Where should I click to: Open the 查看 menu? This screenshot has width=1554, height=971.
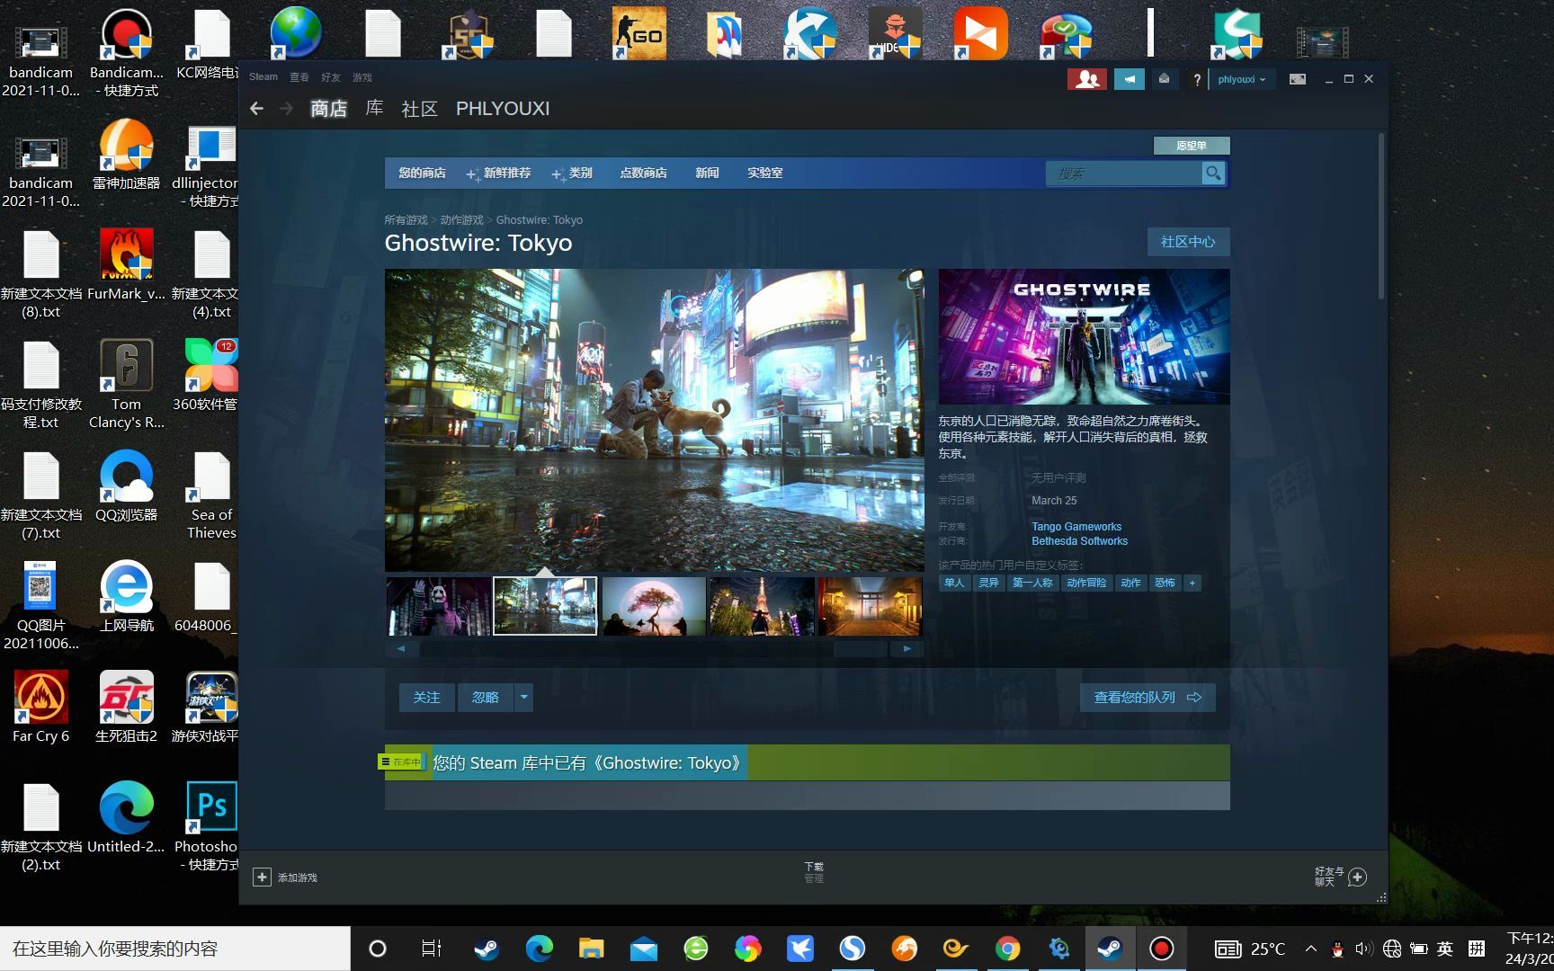pos(299,77)
